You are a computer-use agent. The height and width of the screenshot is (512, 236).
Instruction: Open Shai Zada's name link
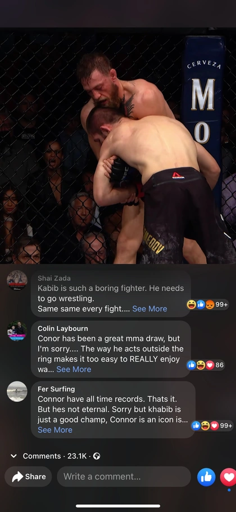54,278
